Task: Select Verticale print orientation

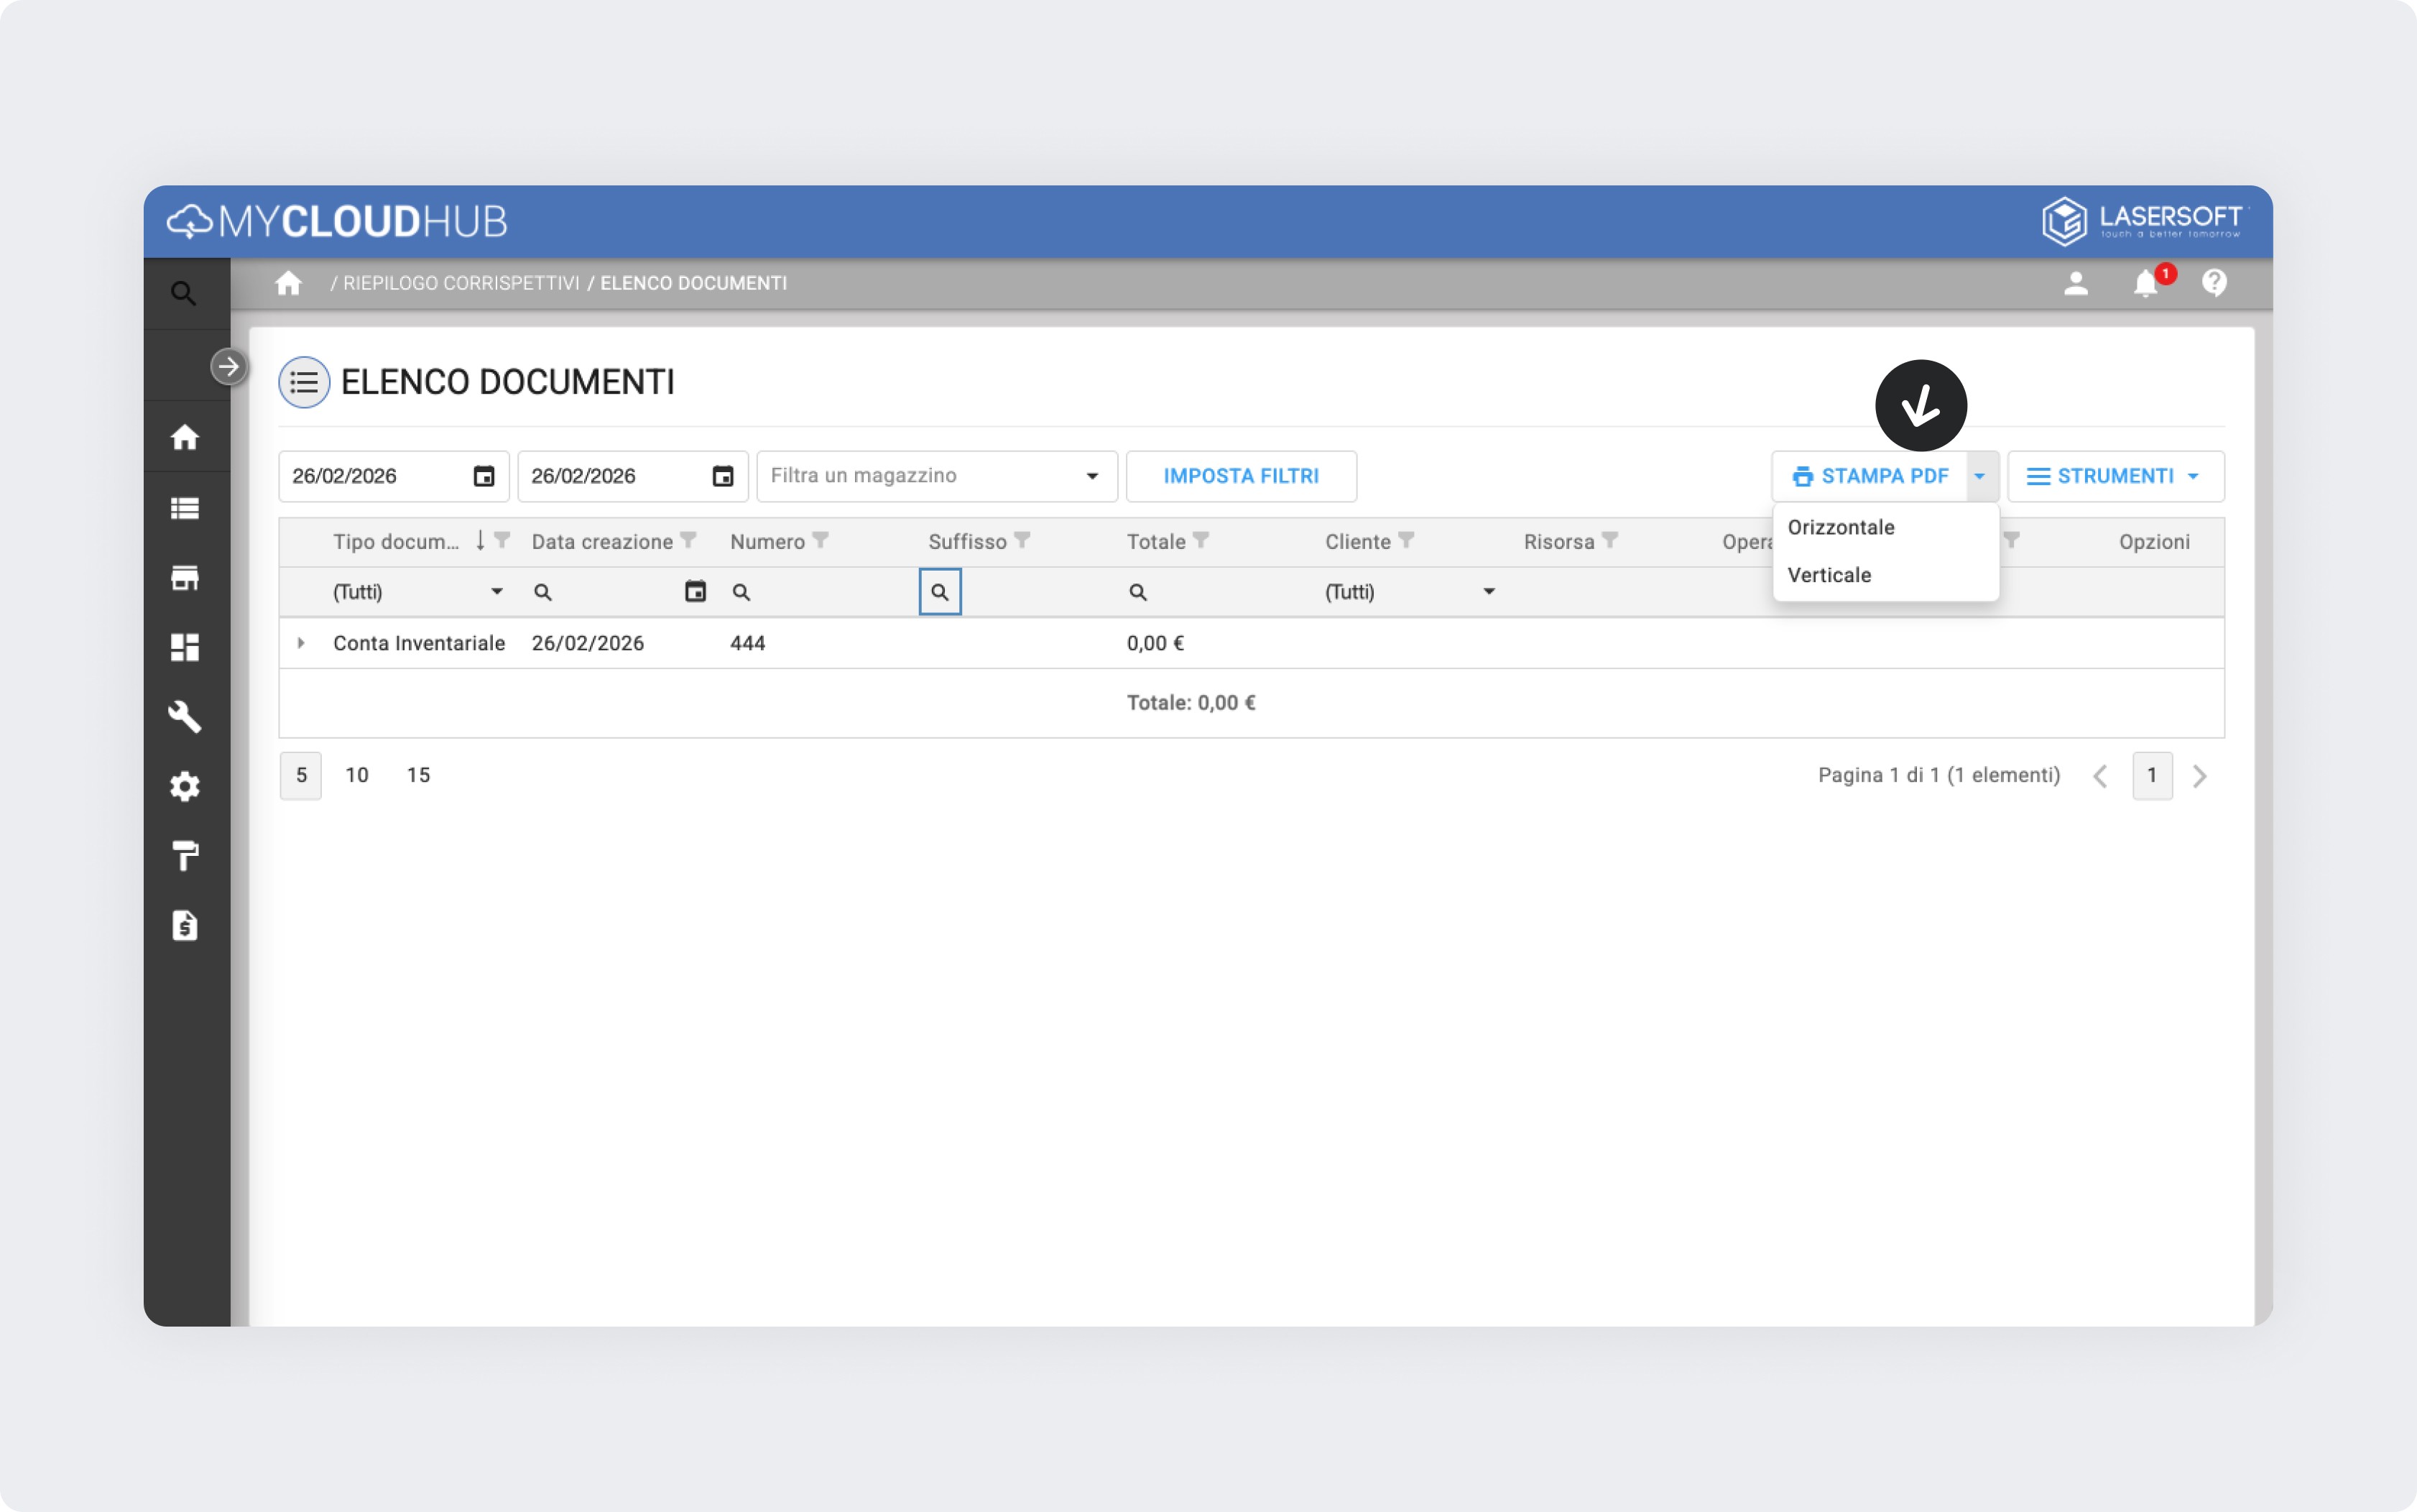Action: click(1829, 575)
